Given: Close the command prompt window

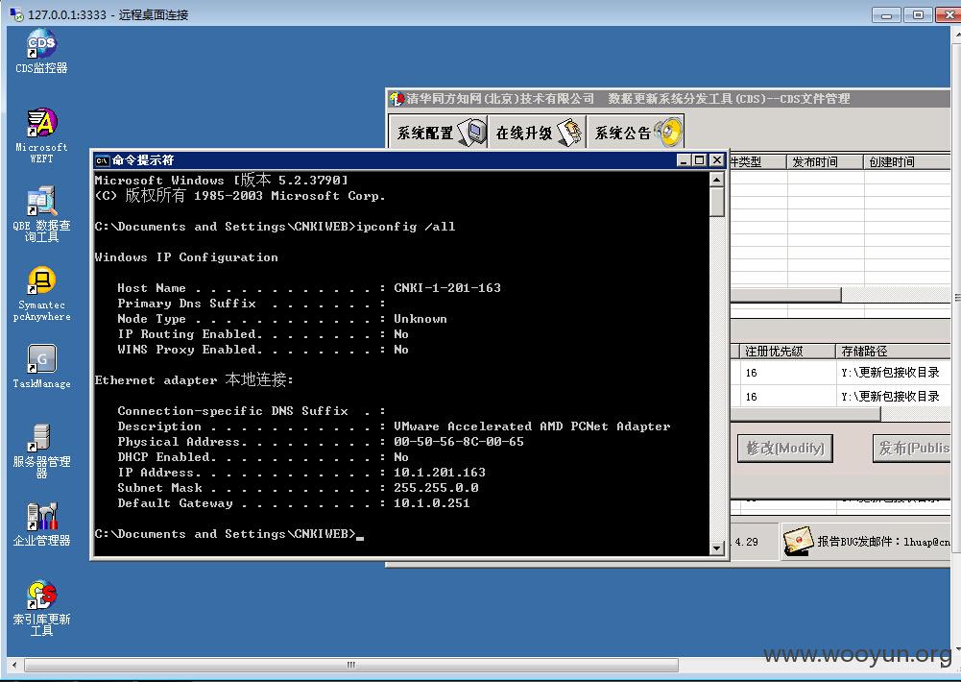Looking at the screenshot, I should pos(716,160).
